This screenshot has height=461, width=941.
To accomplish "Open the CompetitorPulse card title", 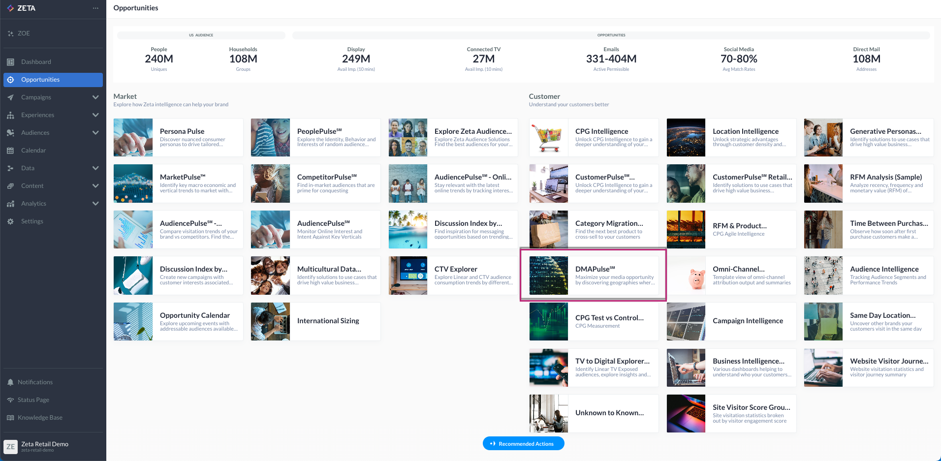I will pyautogui.click(x=327, y=177).
